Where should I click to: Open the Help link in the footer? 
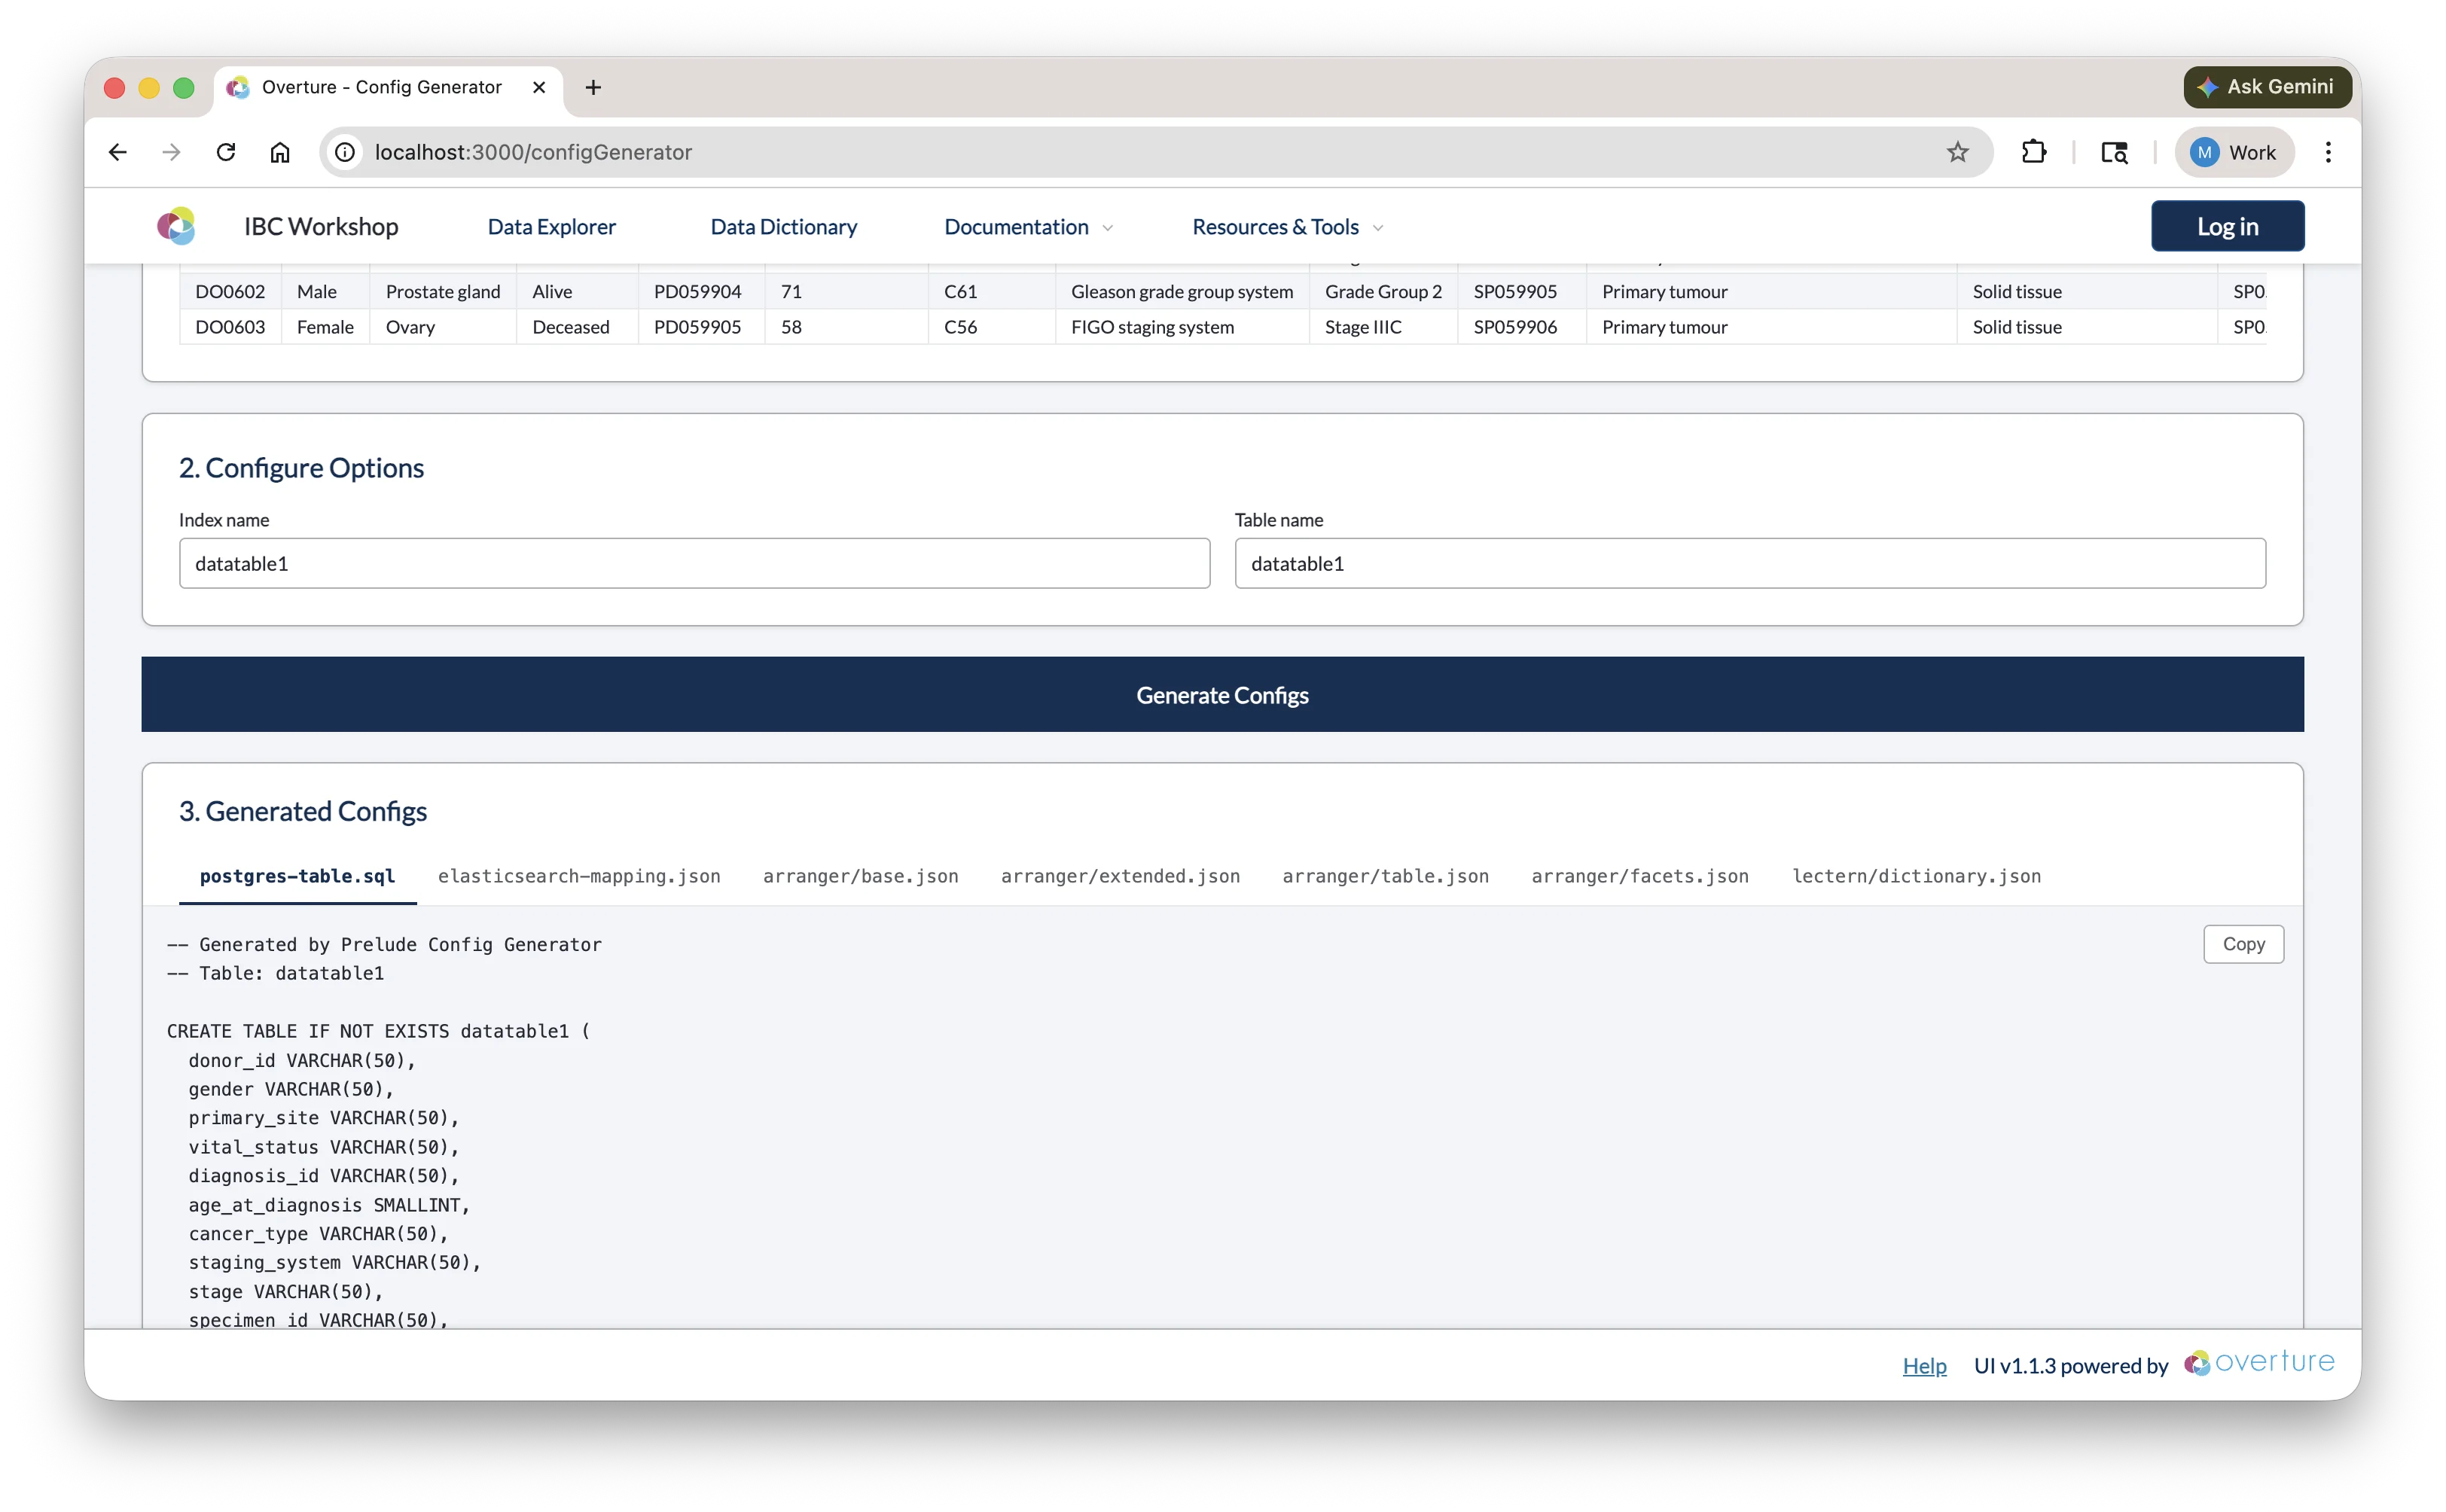coord(1925,1365)
